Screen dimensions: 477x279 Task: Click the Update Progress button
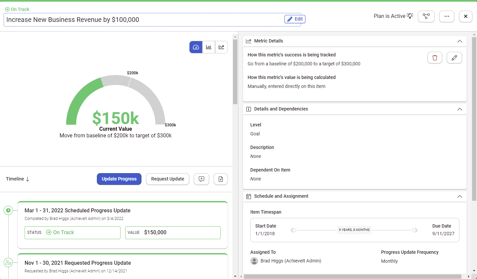coord(119,179)
